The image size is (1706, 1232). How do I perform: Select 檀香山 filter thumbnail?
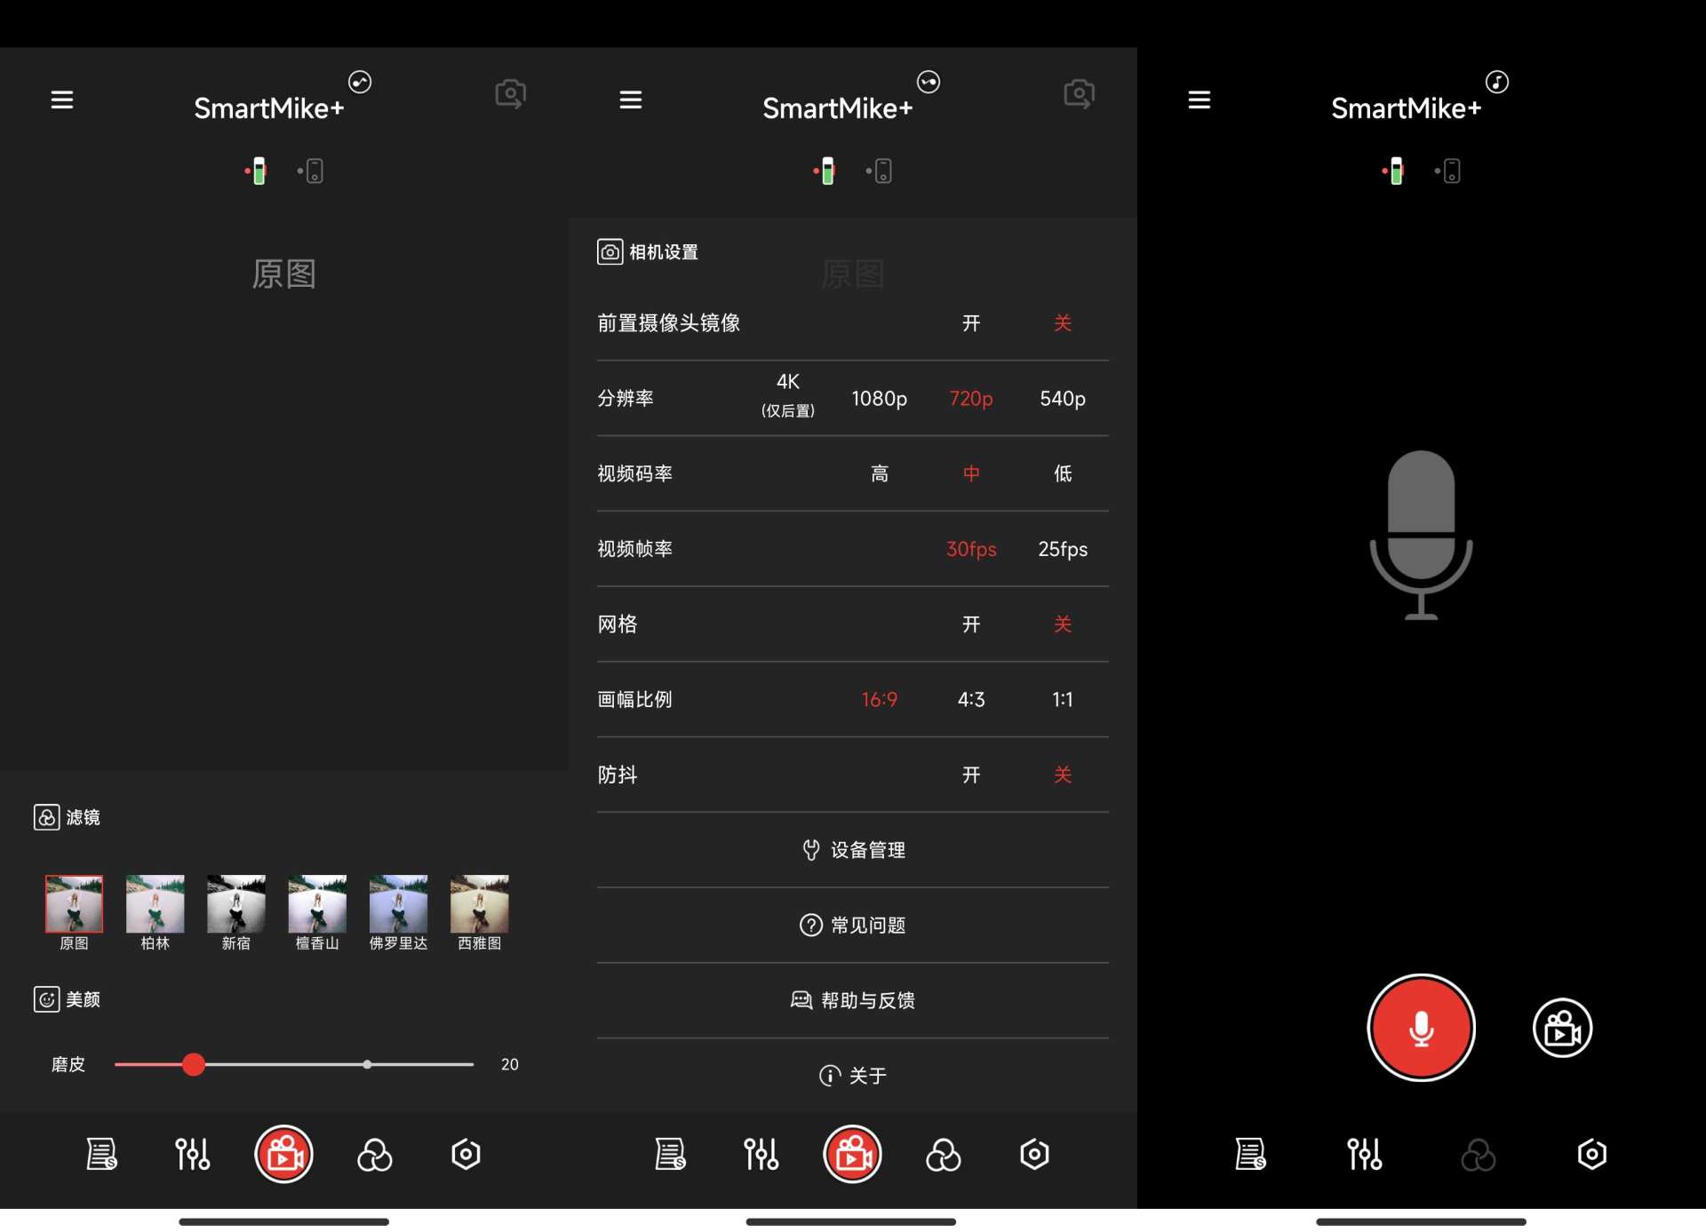[317, 904]
